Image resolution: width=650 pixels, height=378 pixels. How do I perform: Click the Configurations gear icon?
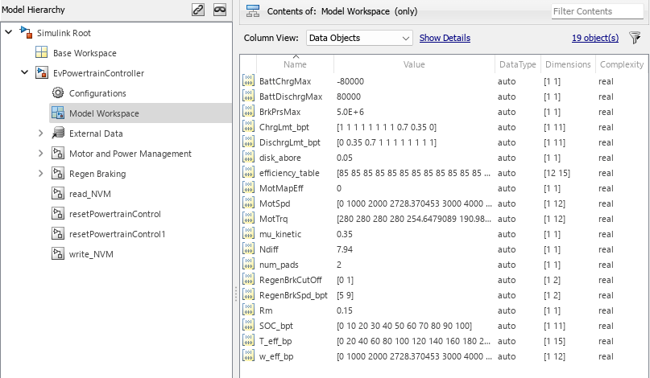point(57,93)
